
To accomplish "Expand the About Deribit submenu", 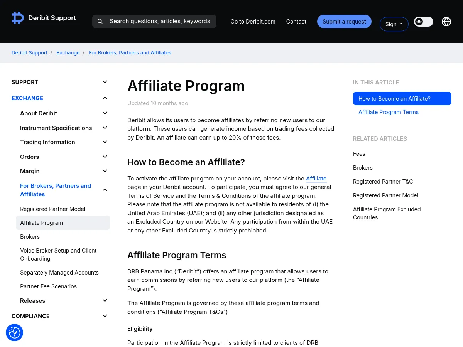I will click(x=105, y=113).
